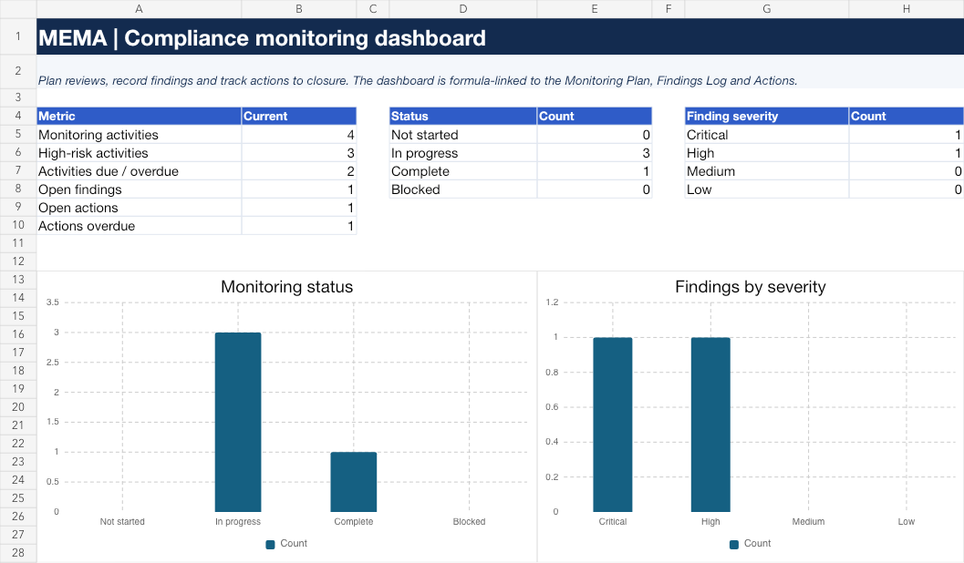Select the 'Metric' header cell

[x=139, y=116]
